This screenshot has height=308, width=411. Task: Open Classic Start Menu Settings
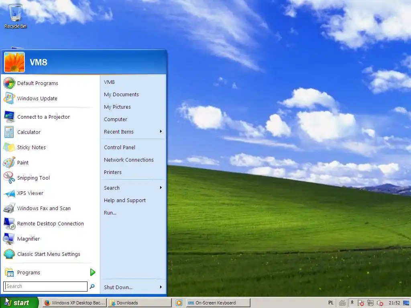(50, 254)
